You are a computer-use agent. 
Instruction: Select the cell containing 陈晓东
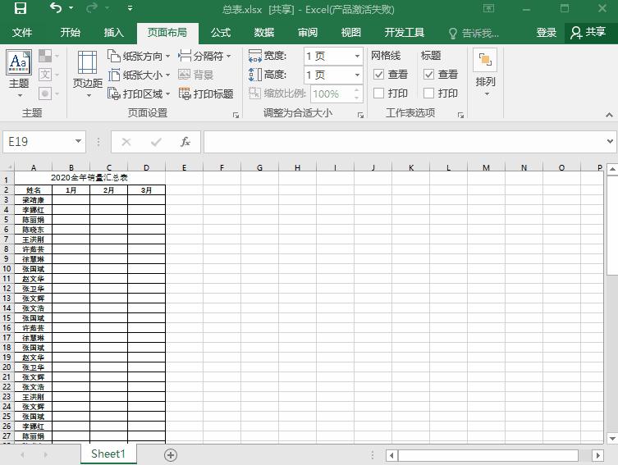[33, 230]
